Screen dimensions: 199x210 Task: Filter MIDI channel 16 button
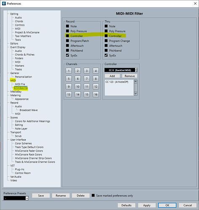click(x=96, y=94)
